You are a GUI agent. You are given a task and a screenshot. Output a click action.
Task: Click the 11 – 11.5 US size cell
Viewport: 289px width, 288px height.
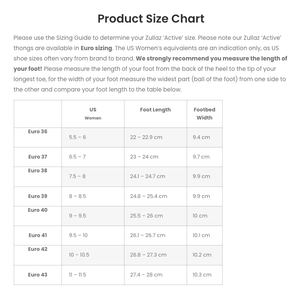pyautogui.click(x=77, y=275)
